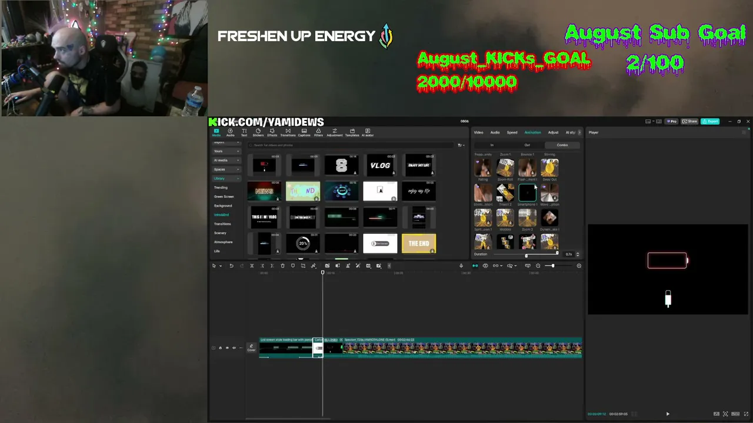Toggle the track lock icon
753x423 pixels.
(x=220, y=348)
